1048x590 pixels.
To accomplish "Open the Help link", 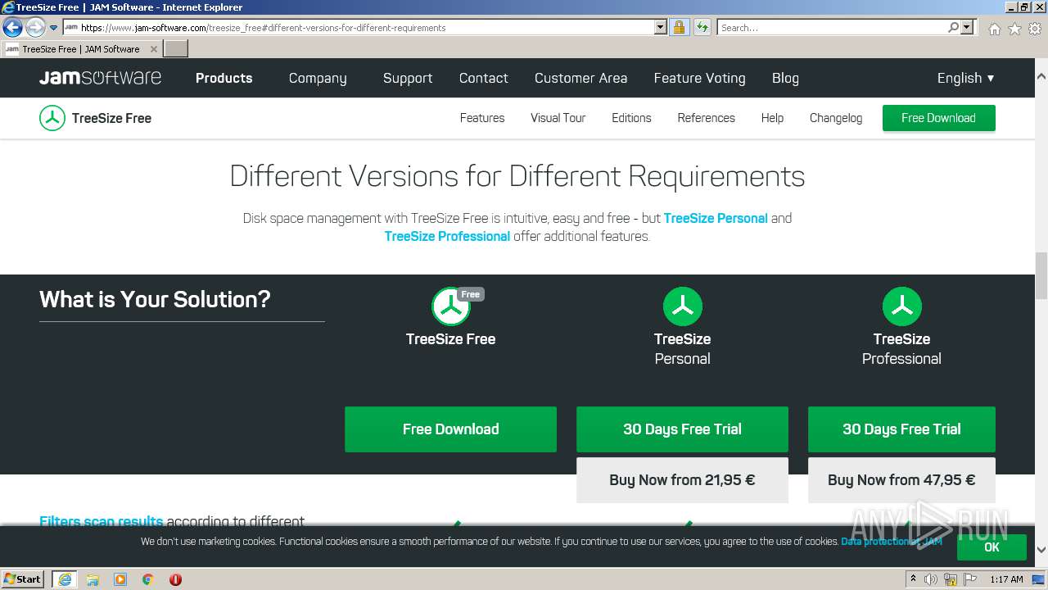I will tap(772, 118).
